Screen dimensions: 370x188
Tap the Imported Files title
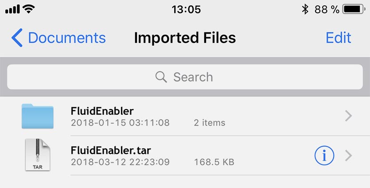click(x=185, y=38)
